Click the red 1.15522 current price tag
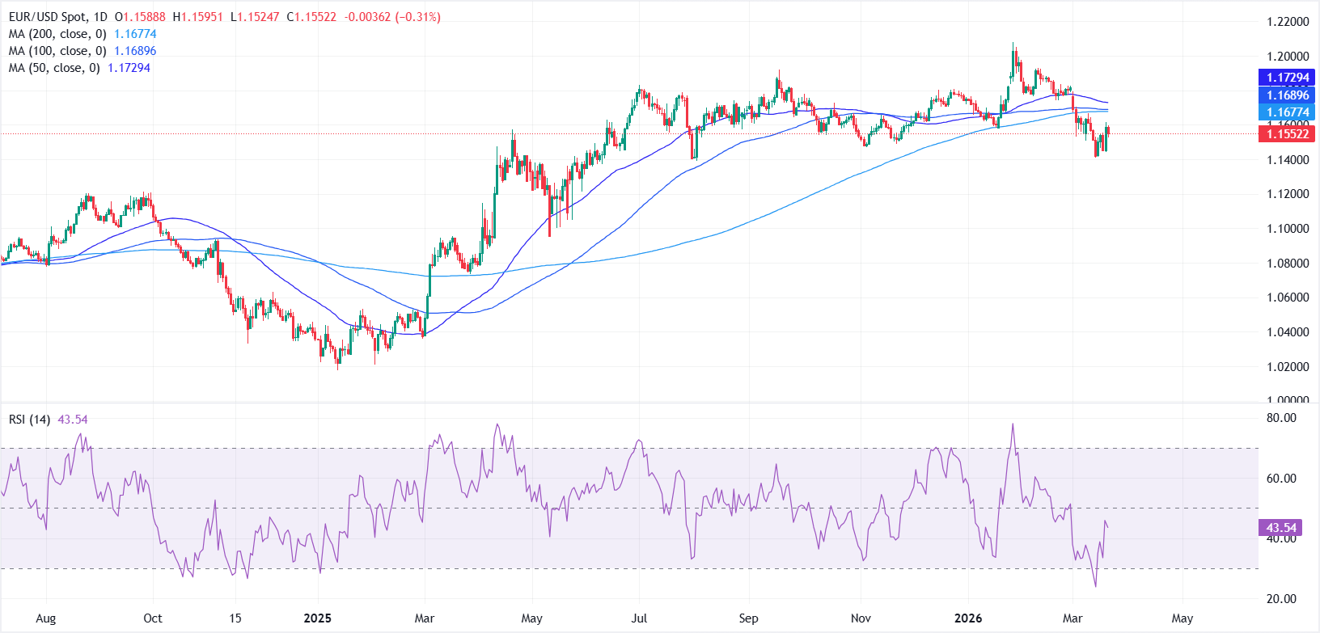1320x633 pixels. point(1287,134)
